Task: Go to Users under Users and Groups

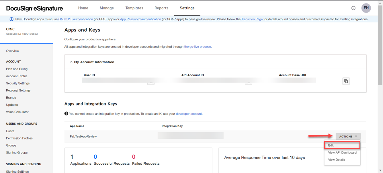Action: click(x=10, y=131)
